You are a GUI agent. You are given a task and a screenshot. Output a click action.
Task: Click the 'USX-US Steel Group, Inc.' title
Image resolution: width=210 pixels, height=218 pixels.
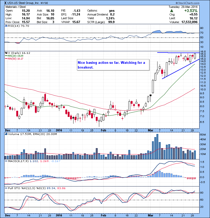pos(23,3)
